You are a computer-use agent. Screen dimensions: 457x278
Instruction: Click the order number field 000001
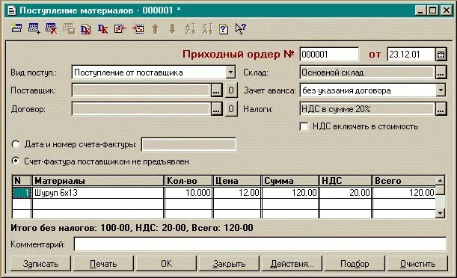click(329, 55)
